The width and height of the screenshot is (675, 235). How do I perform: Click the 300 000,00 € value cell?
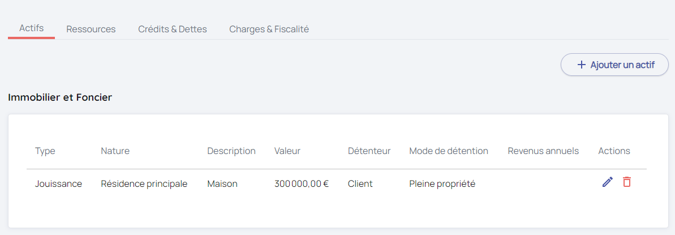click(x=302, y=183)
